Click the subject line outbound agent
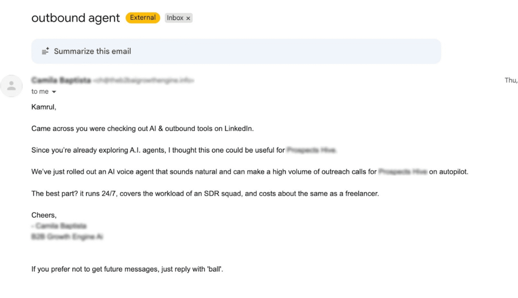518x298 pixels. [75, 18]
